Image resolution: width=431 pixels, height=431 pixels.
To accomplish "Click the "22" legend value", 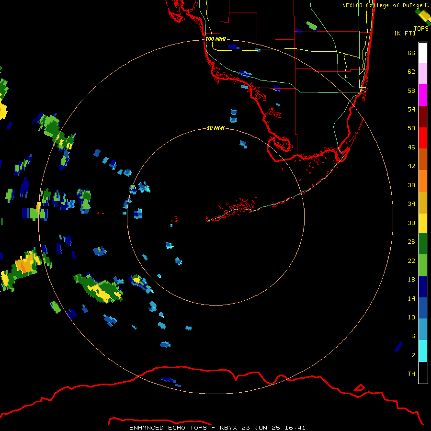I will (x=411, y=261).
